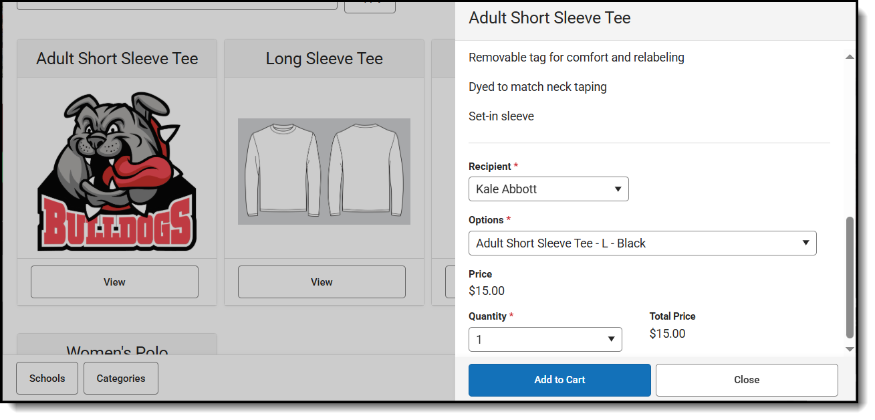This screenshot has height=420, width=875.
Task: View the Long Sleeve Tee product
Action: point(322,282)
